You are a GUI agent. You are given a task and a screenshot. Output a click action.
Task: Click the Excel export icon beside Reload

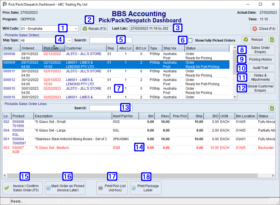(x=272, y=40)
